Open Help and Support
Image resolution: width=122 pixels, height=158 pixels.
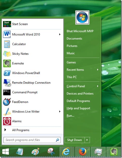78,108
